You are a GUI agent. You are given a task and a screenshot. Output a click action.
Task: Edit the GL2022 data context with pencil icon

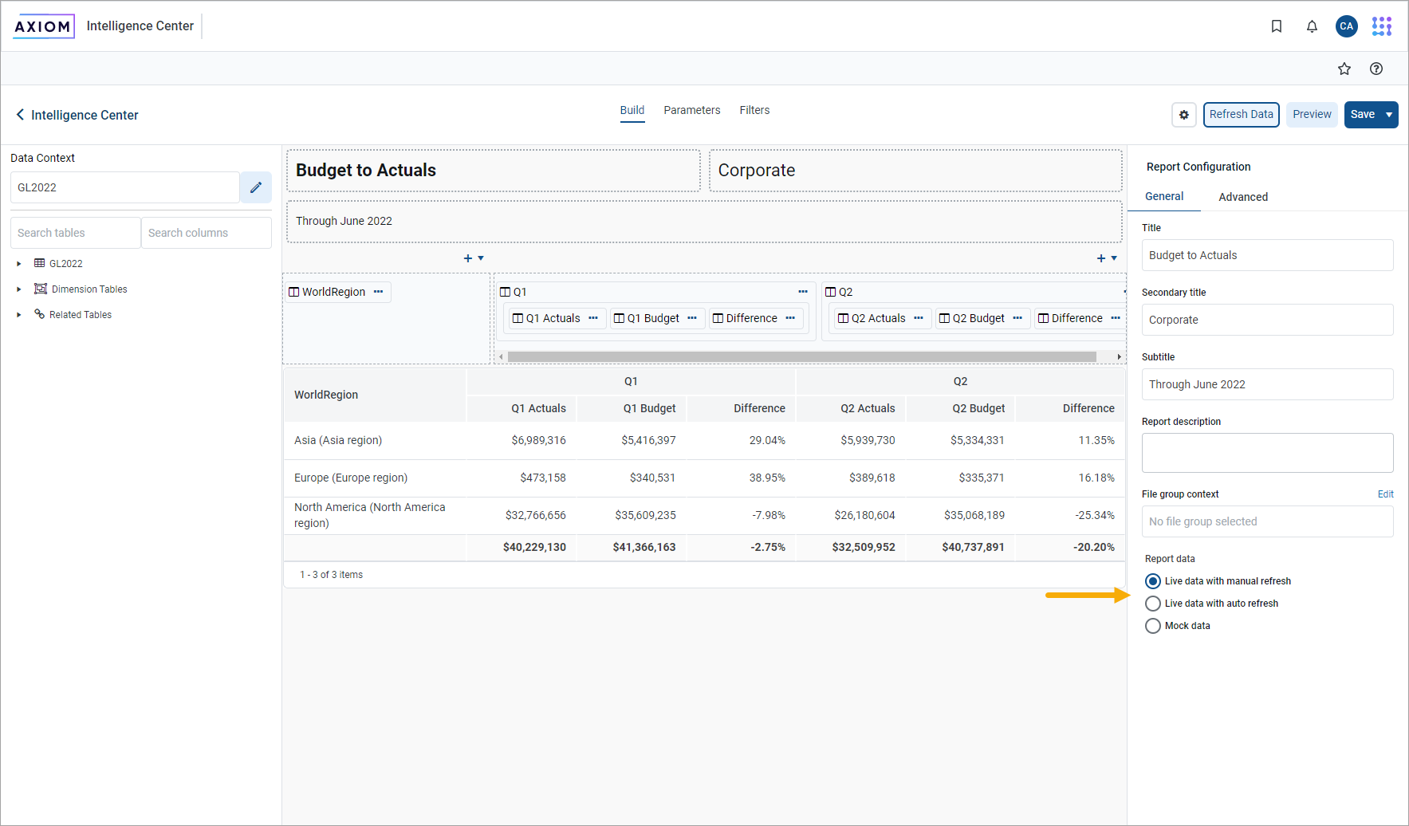coord(256,187)
